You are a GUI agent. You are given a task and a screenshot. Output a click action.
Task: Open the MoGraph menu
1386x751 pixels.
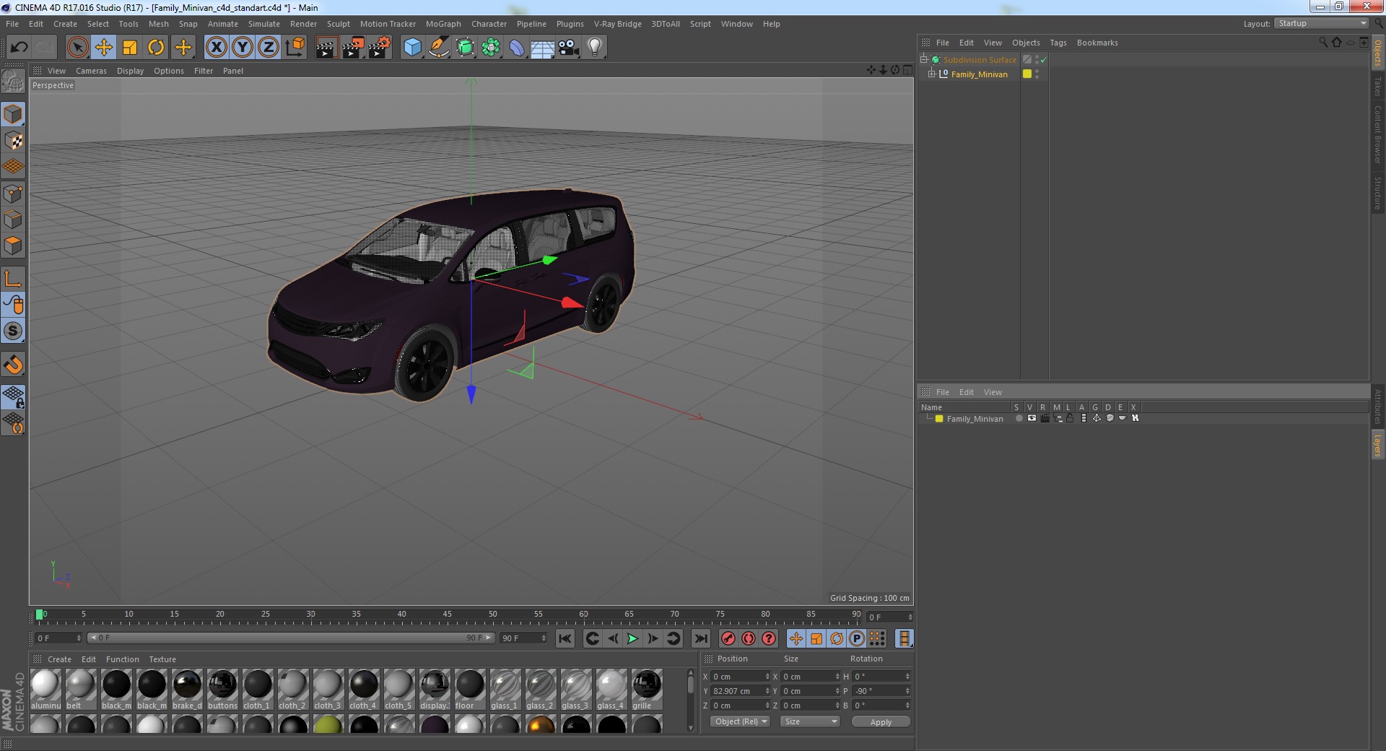click(x=443, y=24)
